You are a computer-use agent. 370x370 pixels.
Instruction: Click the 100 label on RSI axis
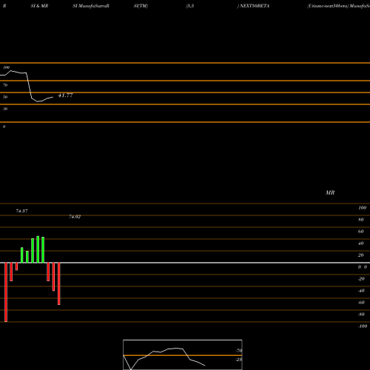[x=6, y=67]
